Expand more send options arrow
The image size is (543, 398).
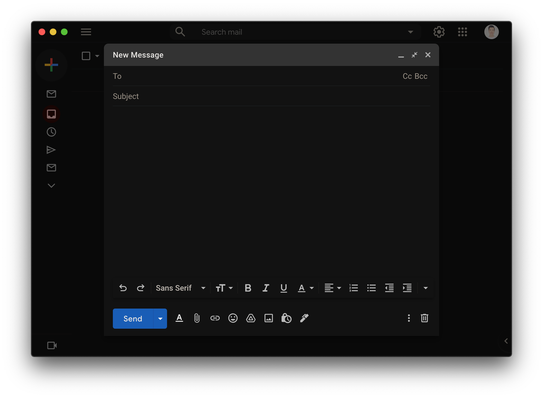click(160, 319)
